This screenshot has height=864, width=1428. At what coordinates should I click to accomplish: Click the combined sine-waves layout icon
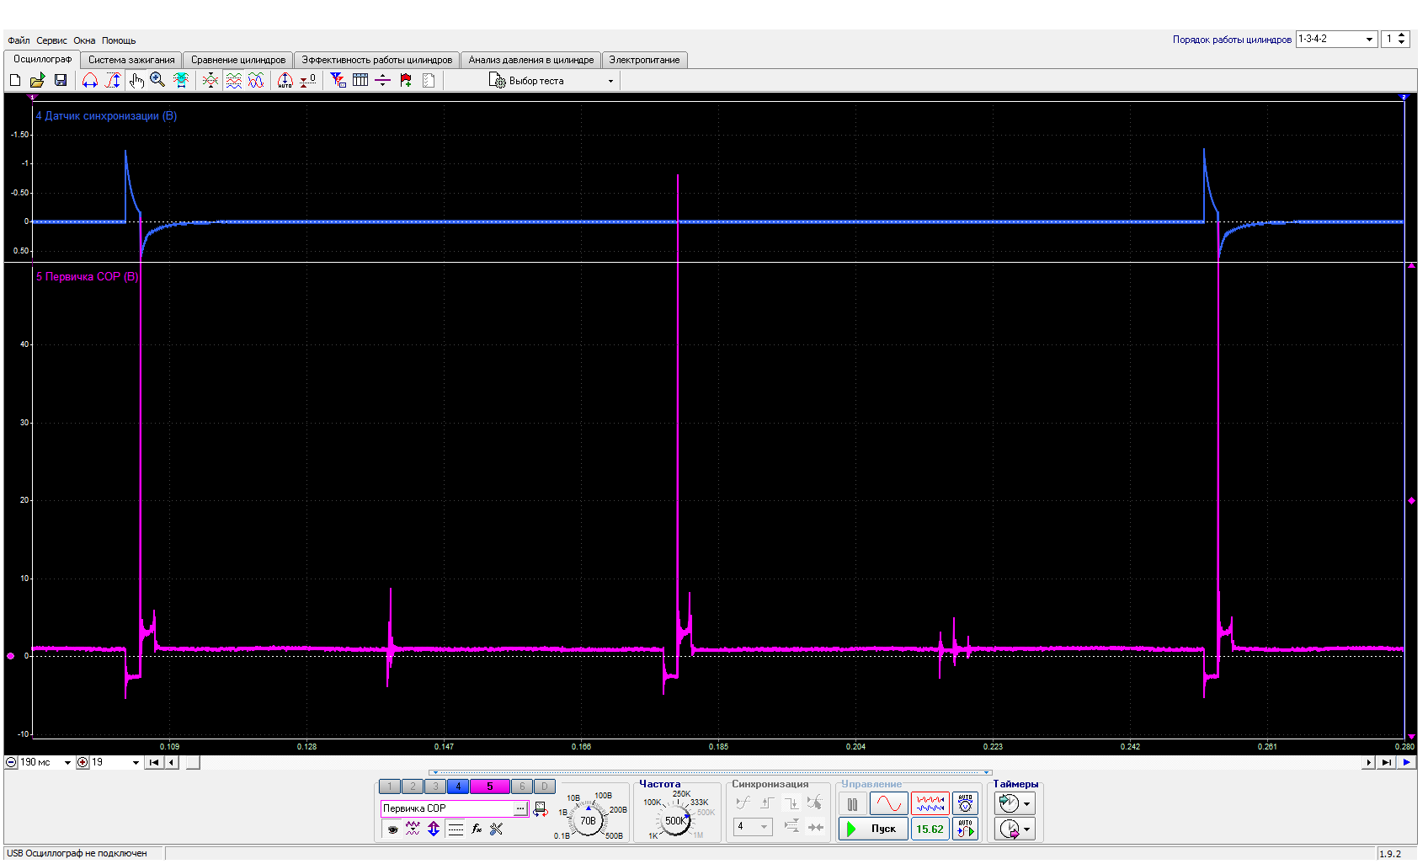pyautogui.click(x=256, y=80)
